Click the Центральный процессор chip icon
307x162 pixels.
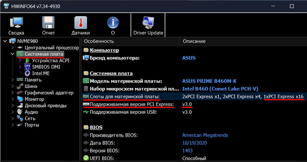(x=20, y=48)
